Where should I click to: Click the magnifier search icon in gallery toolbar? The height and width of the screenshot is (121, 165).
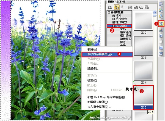[x=141, y=7]
